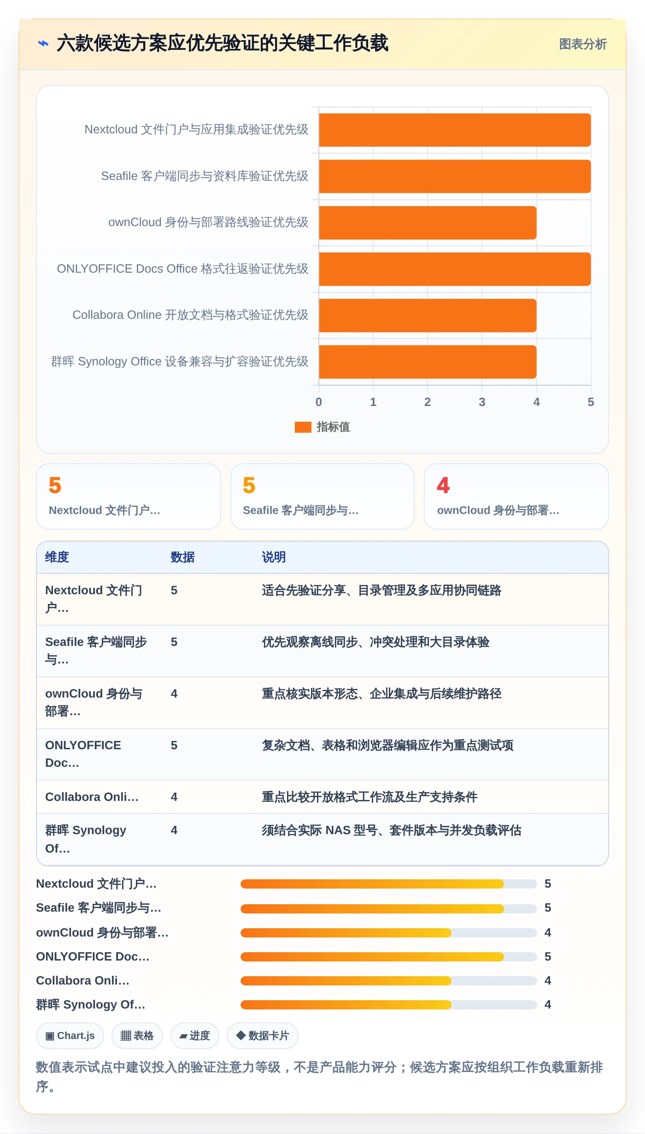
Task: Select the ownCloud 身份与部署 data card
Action: click(516, 496)
